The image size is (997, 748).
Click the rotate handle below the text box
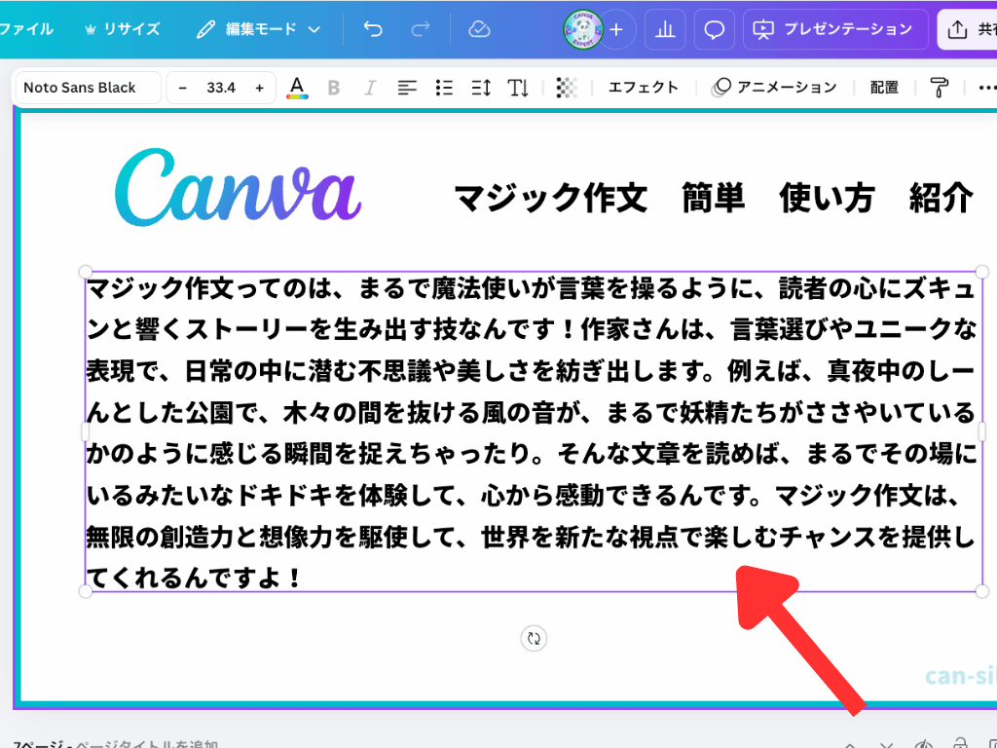(534, 638)
